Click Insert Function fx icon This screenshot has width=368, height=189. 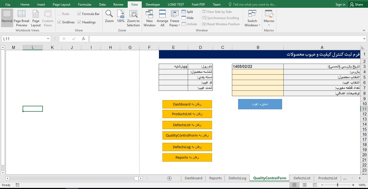[84, 39]
